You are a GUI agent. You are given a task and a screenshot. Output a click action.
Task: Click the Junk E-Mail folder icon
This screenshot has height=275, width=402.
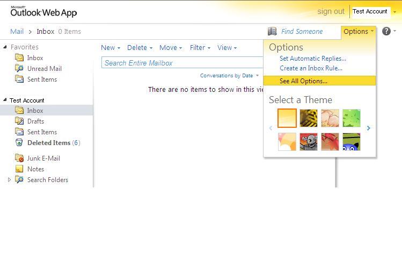click(x=19, y=158)
